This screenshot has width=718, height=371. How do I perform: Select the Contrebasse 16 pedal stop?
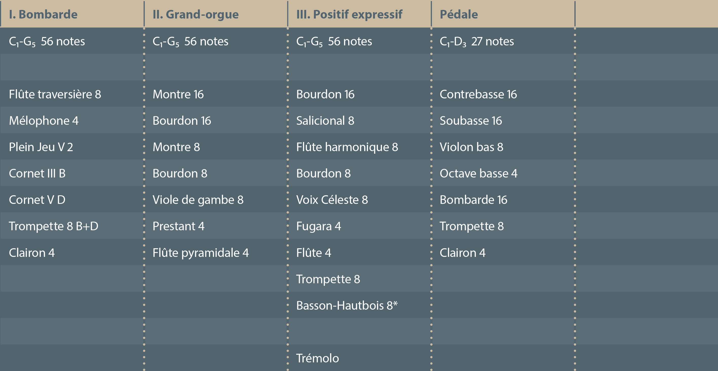(x=478, y=94)
